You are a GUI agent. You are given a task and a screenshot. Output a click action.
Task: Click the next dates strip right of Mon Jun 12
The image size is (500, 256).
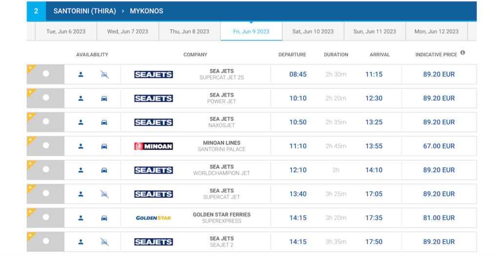(x=472, y=31)
